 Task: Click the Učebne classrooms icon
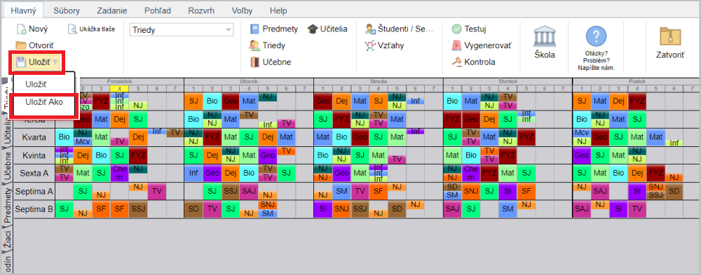[255, 62]
